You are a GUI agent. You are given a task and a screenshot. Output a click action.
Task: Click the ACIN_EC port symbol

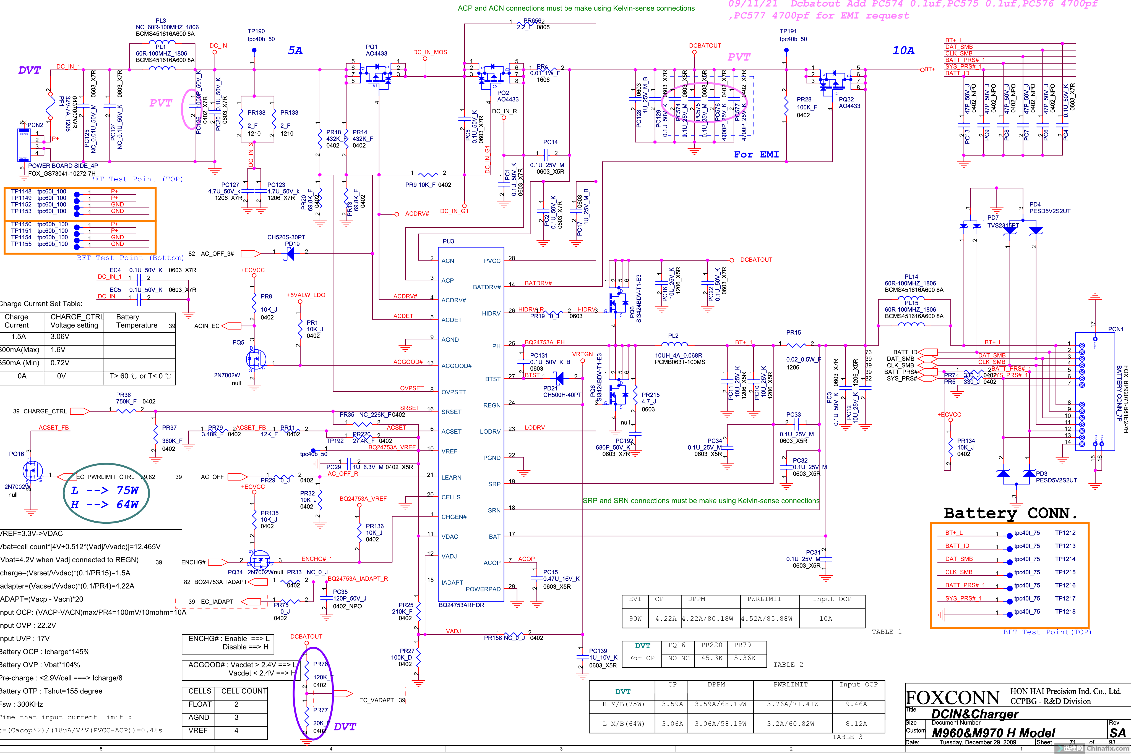[x=231, y=326]
